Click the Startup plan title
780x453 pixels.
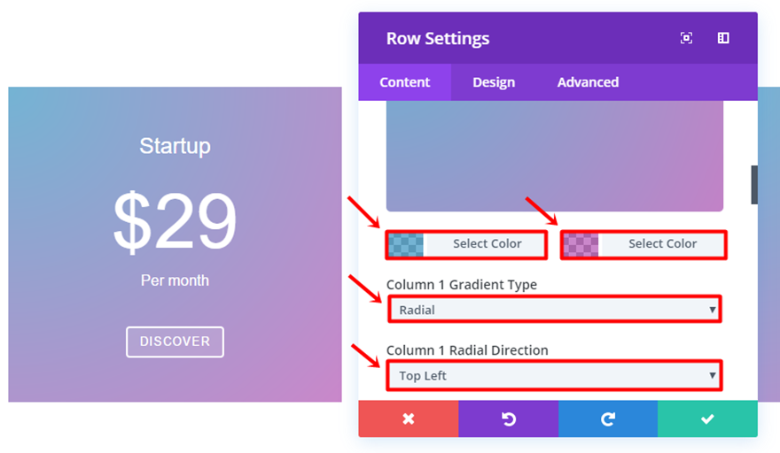[x=175, y=146]
